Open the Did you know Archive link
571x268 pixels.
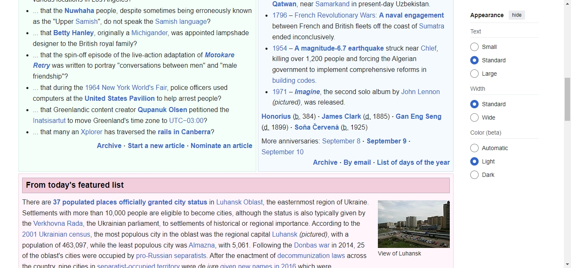[x=109, y=145]
